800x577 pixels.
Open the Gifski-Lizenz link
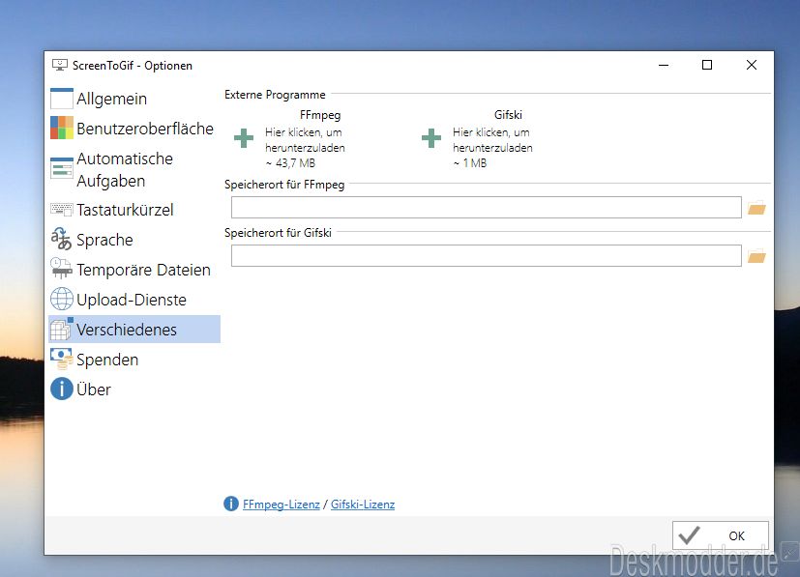[x=363, y=505]
